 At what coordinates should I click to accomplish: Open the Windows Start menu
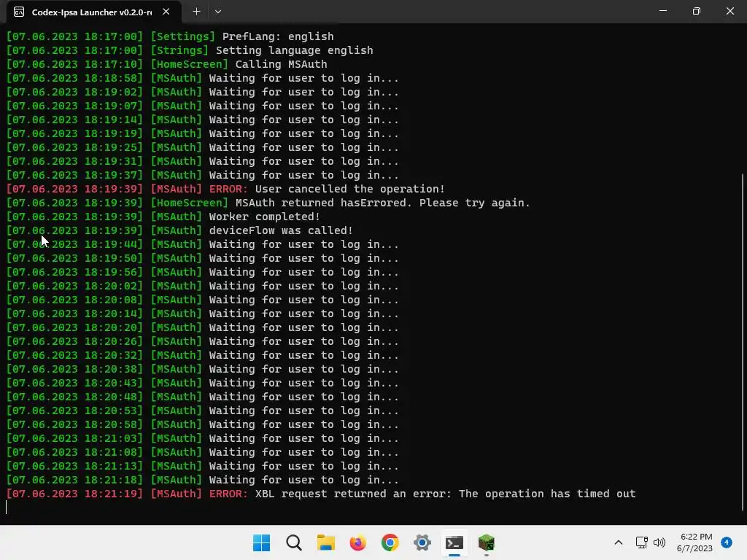click(261, 542)
